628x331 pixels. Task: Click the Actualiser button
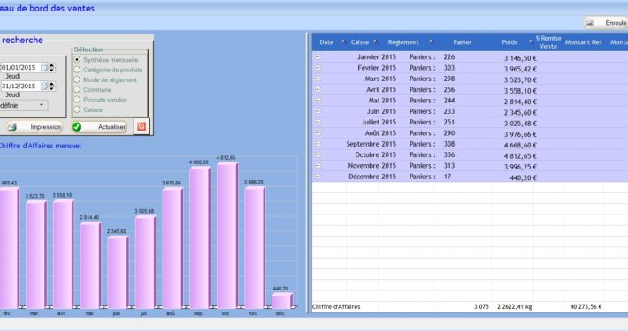pyautogui.click(x=100, y=127)
